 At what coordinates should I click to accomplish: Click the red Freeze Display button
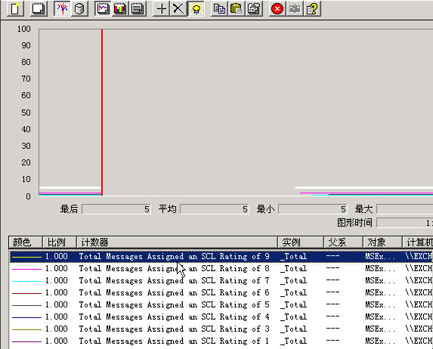[x=277, y=8]
